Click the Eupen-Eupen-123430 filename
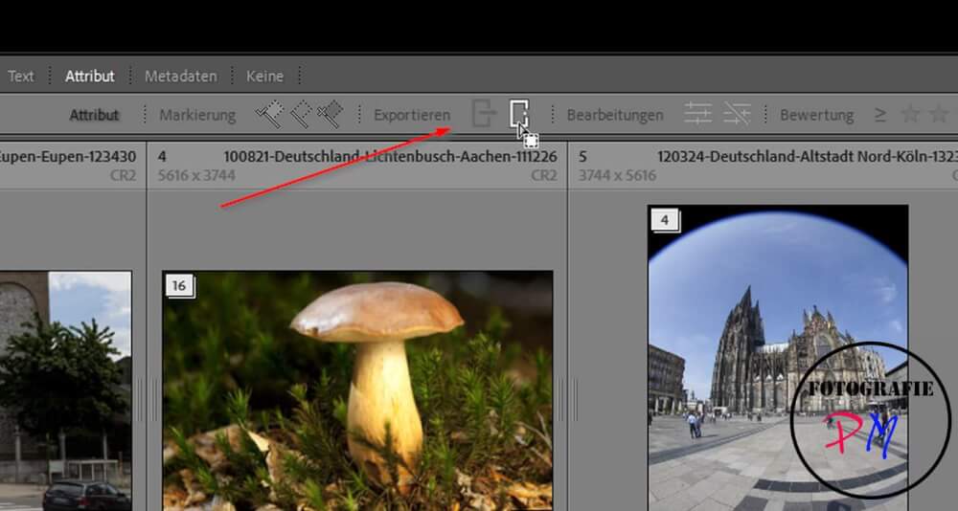Viewport: 958px width, 511px height. (x=68, y=157)
